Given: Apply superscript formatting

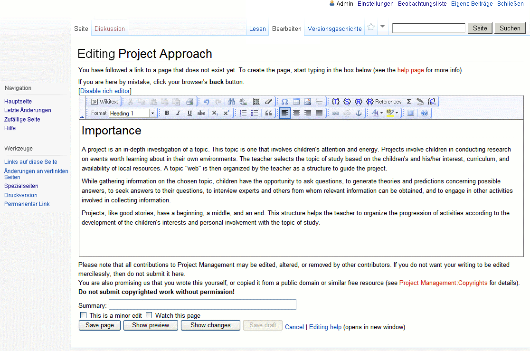Looking at the screenshot, I should click(226, 113).
